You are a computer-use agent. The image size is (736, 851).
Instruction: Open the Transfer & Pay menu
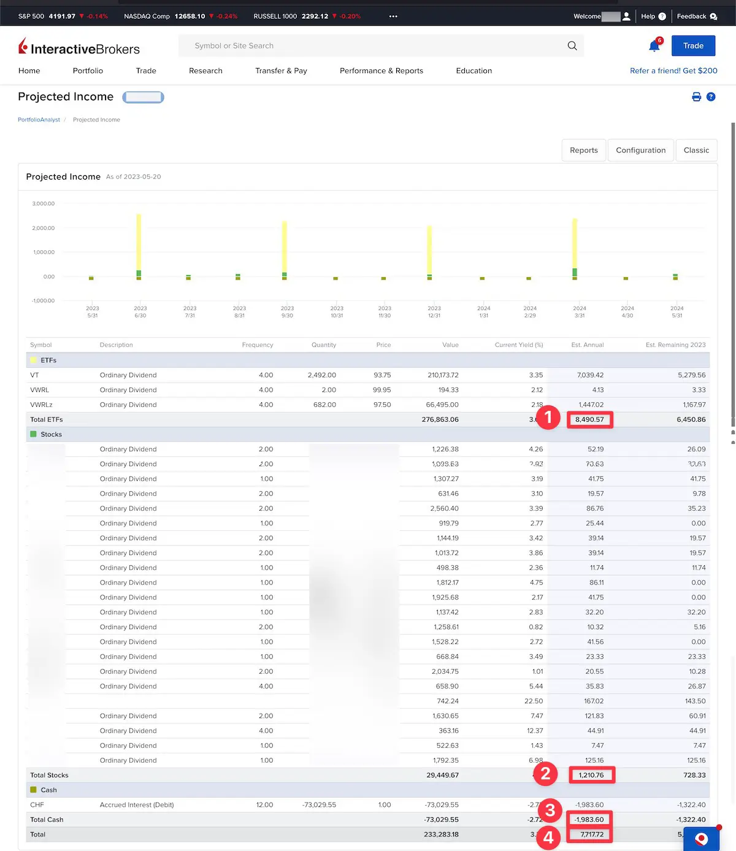click(281, 71)
